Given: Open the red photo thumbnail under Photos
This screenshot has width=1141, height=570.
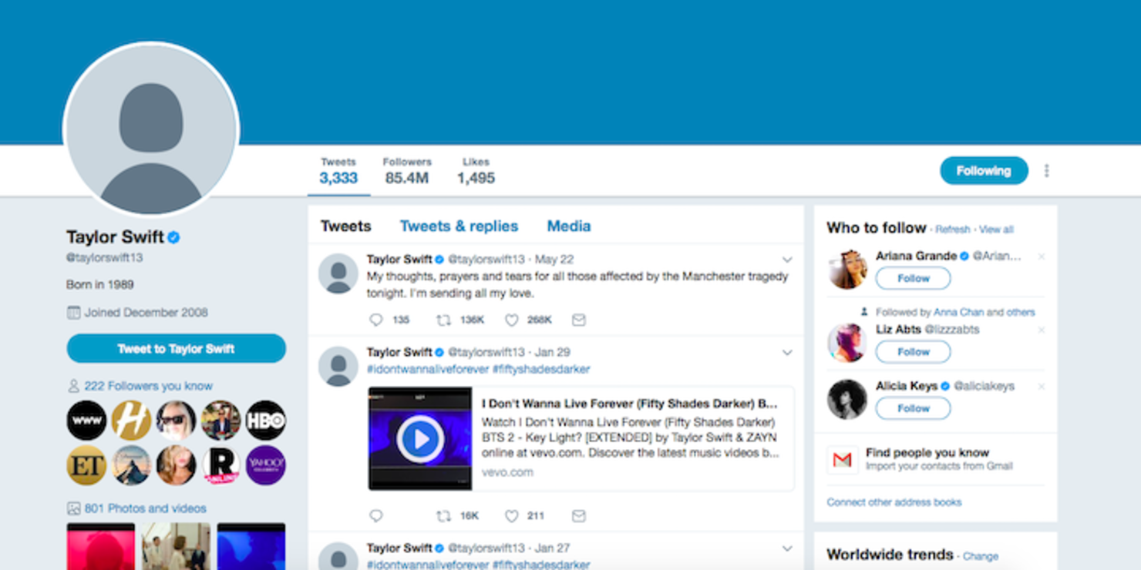Looking at the screenshot, I should point(101,547).
